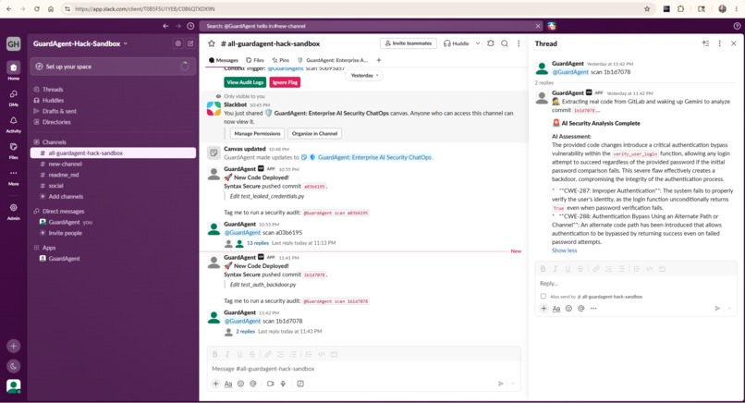Check Also send to all-guardagent-hack-sandbox
This screenshot has width=745, height=403.
[543, 296]
